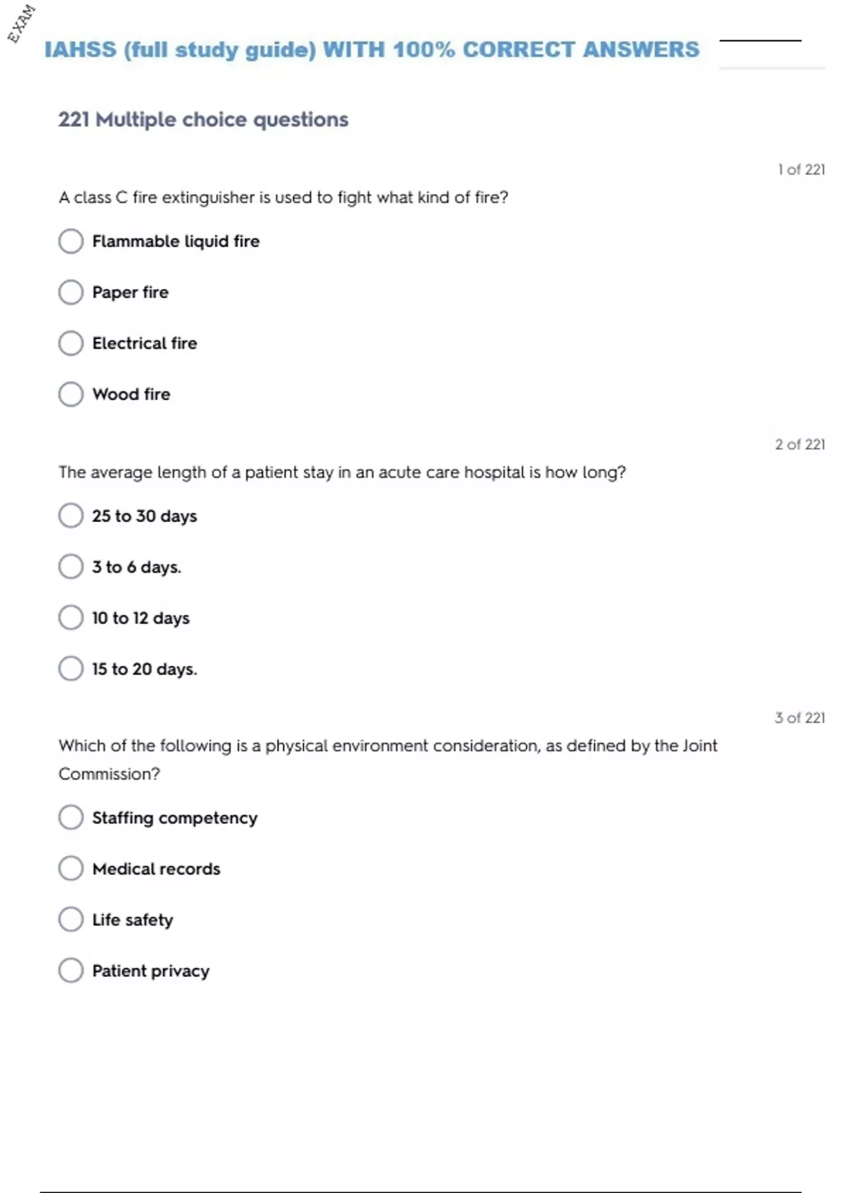Pick the Electrical fire radio button
842x1193 pixels.
pos(71,343)
